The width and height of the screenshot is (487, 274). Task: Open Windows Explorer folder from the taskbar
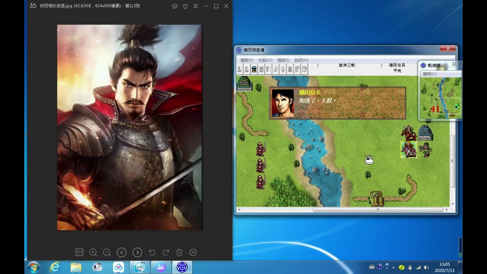click(76, 267)
